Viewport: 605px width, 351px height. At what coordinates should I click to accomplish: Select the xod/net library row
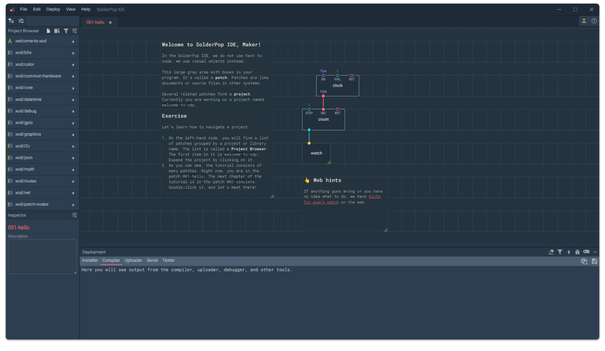click(x=42, y=193)
